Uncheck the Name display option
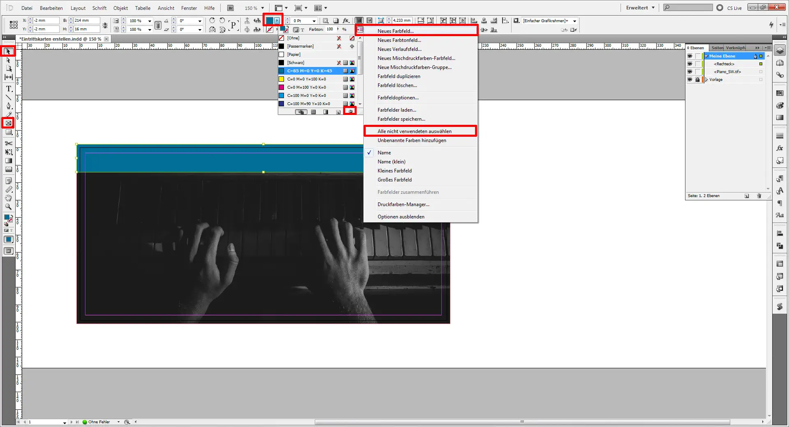Screen dimensions: 789x427 pyautogui.click(x=384, y=152)
